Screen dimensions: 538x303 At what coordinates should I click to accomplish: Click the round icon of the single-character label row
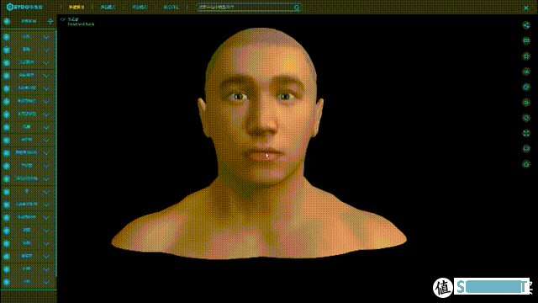[7, 192]
